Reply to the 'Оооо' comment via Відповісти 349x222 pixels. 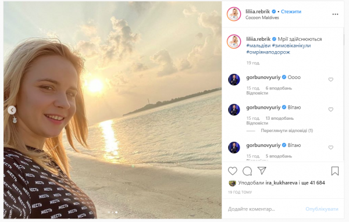pyautogui.click(x=257, y=93)
